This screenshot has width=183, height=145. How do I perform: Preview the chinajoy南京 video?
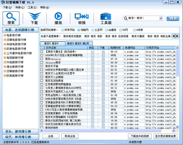click(x=93, y=63)
